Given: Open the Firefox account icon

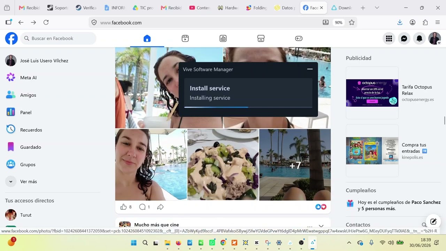Looking at the screenshot, I should click(x=413, y=22).
